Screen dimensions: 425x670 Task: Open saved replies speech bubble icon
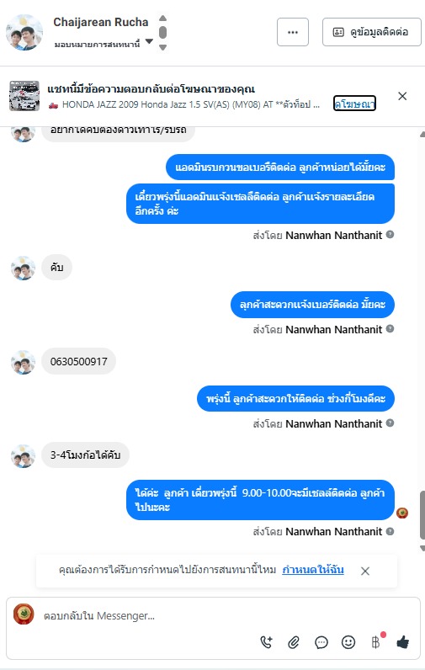click(321, 642)
